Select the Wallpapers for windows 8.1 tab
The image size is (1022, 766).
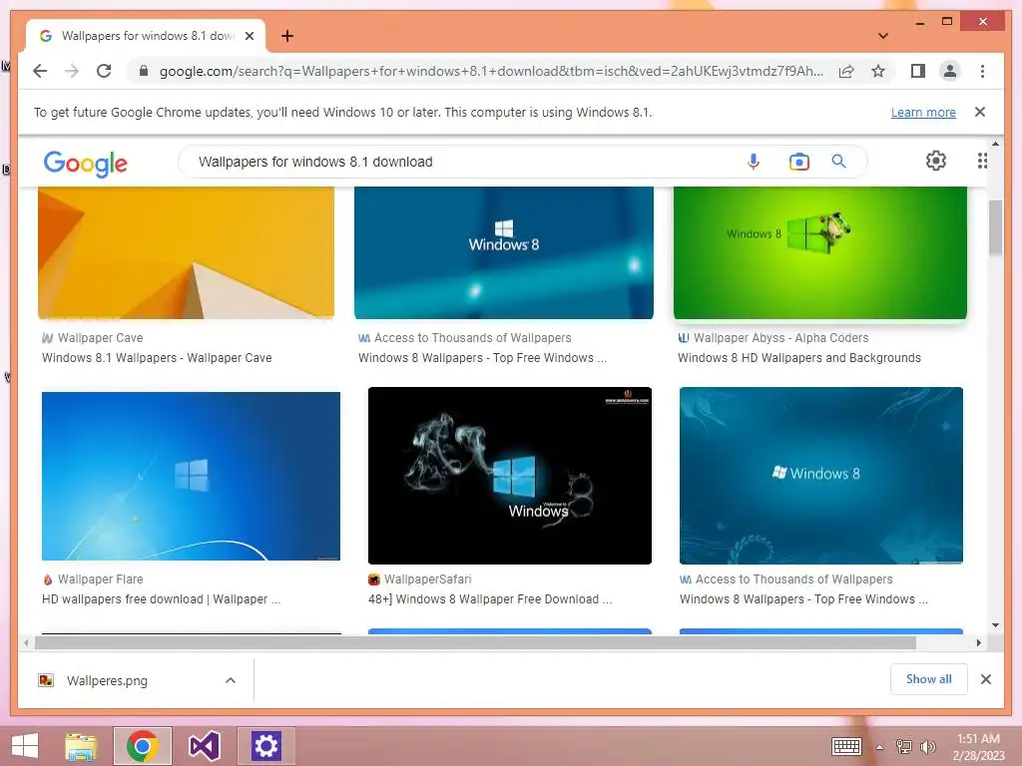tap(146, 36)
